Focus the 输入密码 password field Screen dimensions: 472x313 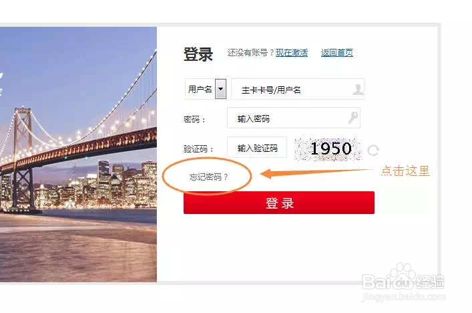click(x=294, y=118)
